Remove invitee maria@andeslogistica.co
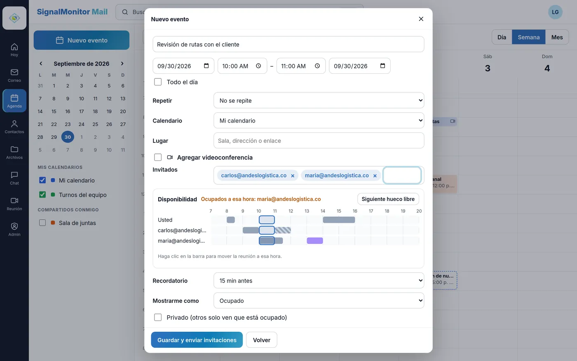577x361 pixels. [x=375, y=176]
